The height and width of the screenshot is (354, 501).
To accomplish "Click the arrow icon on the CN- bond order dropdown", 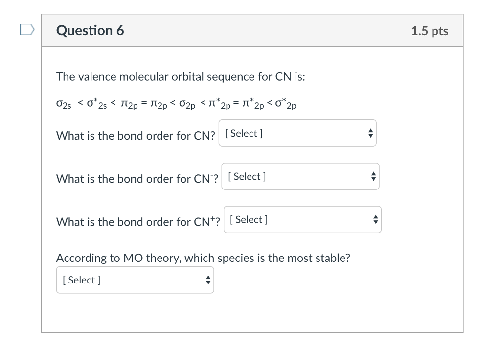I will 373,176.
